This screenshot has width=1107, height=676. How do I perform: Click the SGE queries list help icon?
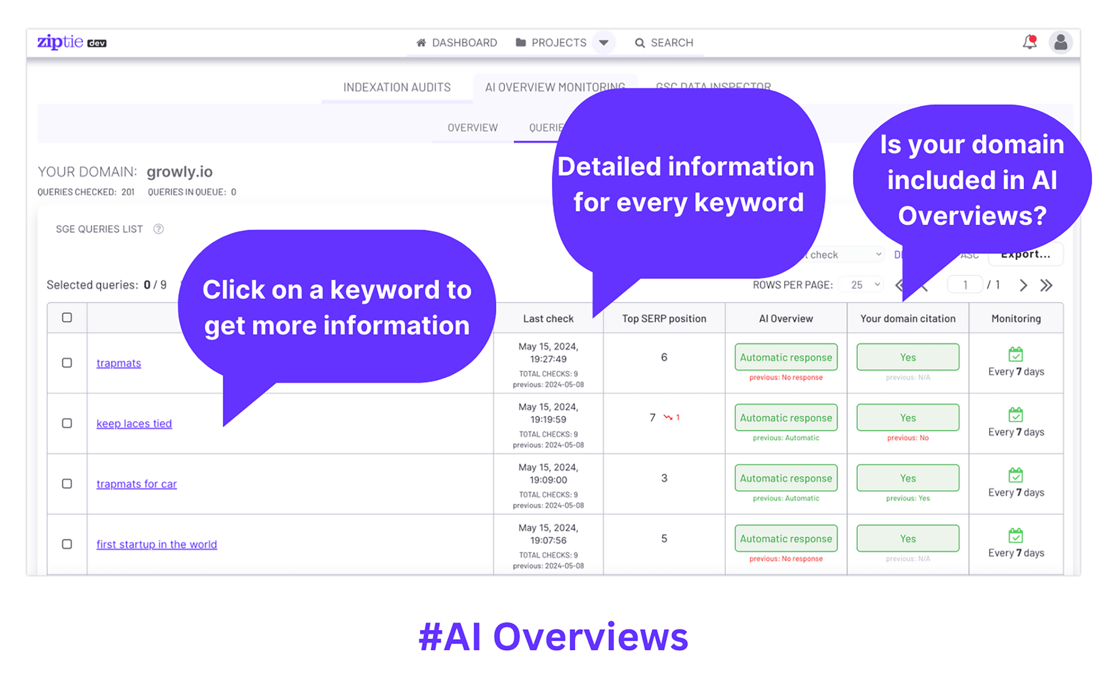[158, 229]
